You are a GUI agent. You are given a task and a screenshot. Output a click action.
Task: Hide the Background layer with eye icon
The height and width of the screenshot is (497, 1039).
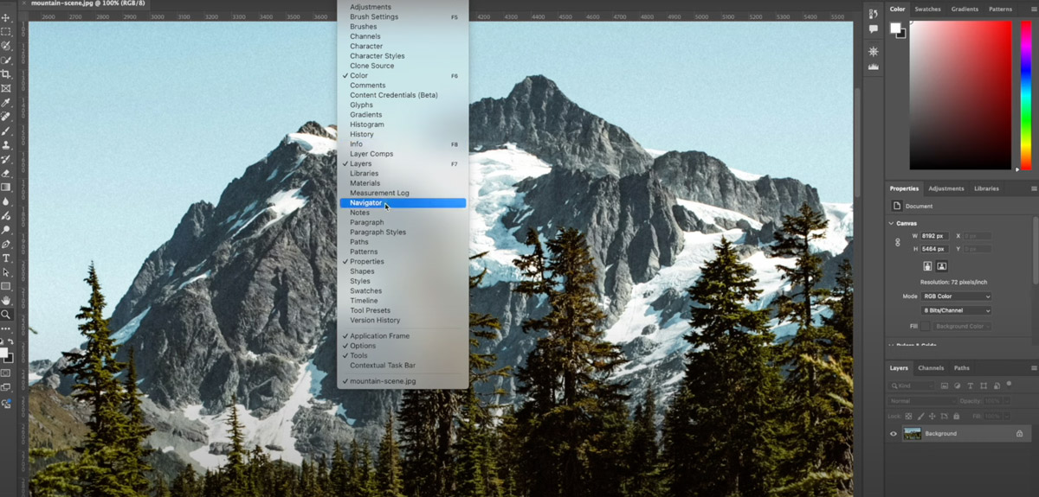894,434
